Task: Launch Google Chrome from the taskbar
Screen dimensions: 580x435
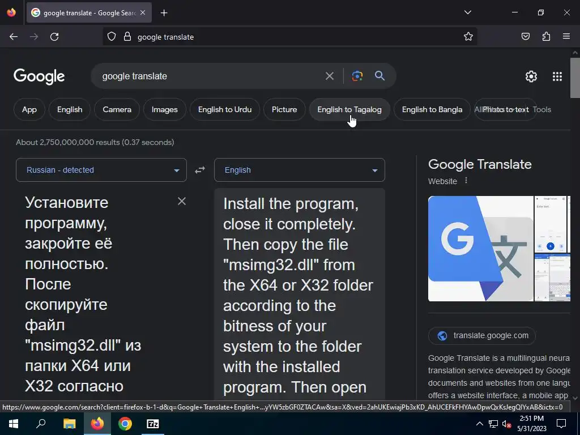Action: 125,424
